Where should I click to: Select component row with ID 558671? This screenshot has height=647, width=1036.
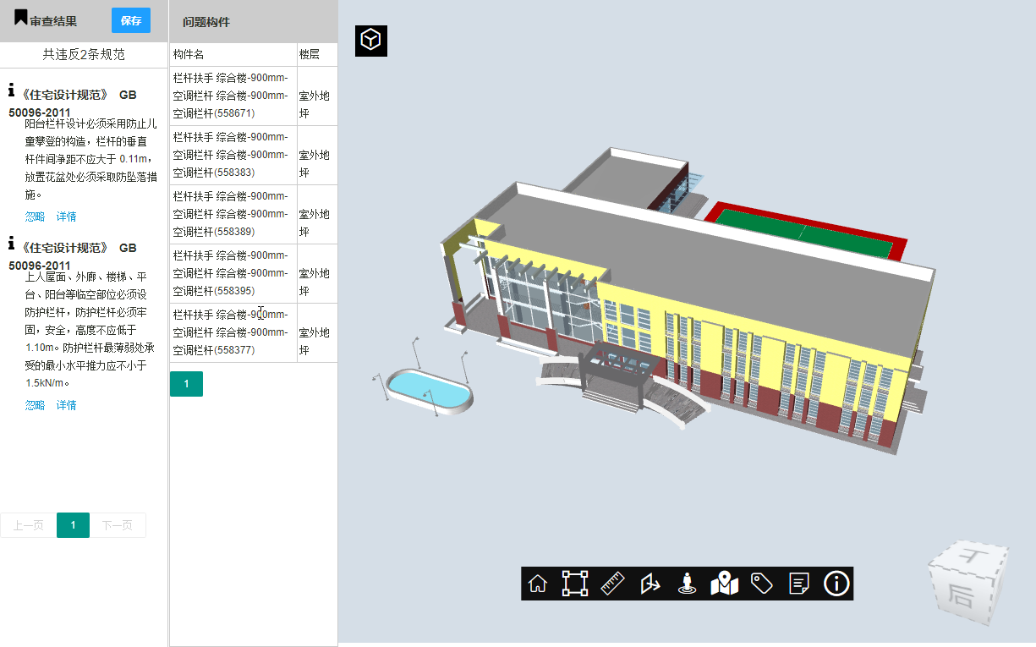233,96
